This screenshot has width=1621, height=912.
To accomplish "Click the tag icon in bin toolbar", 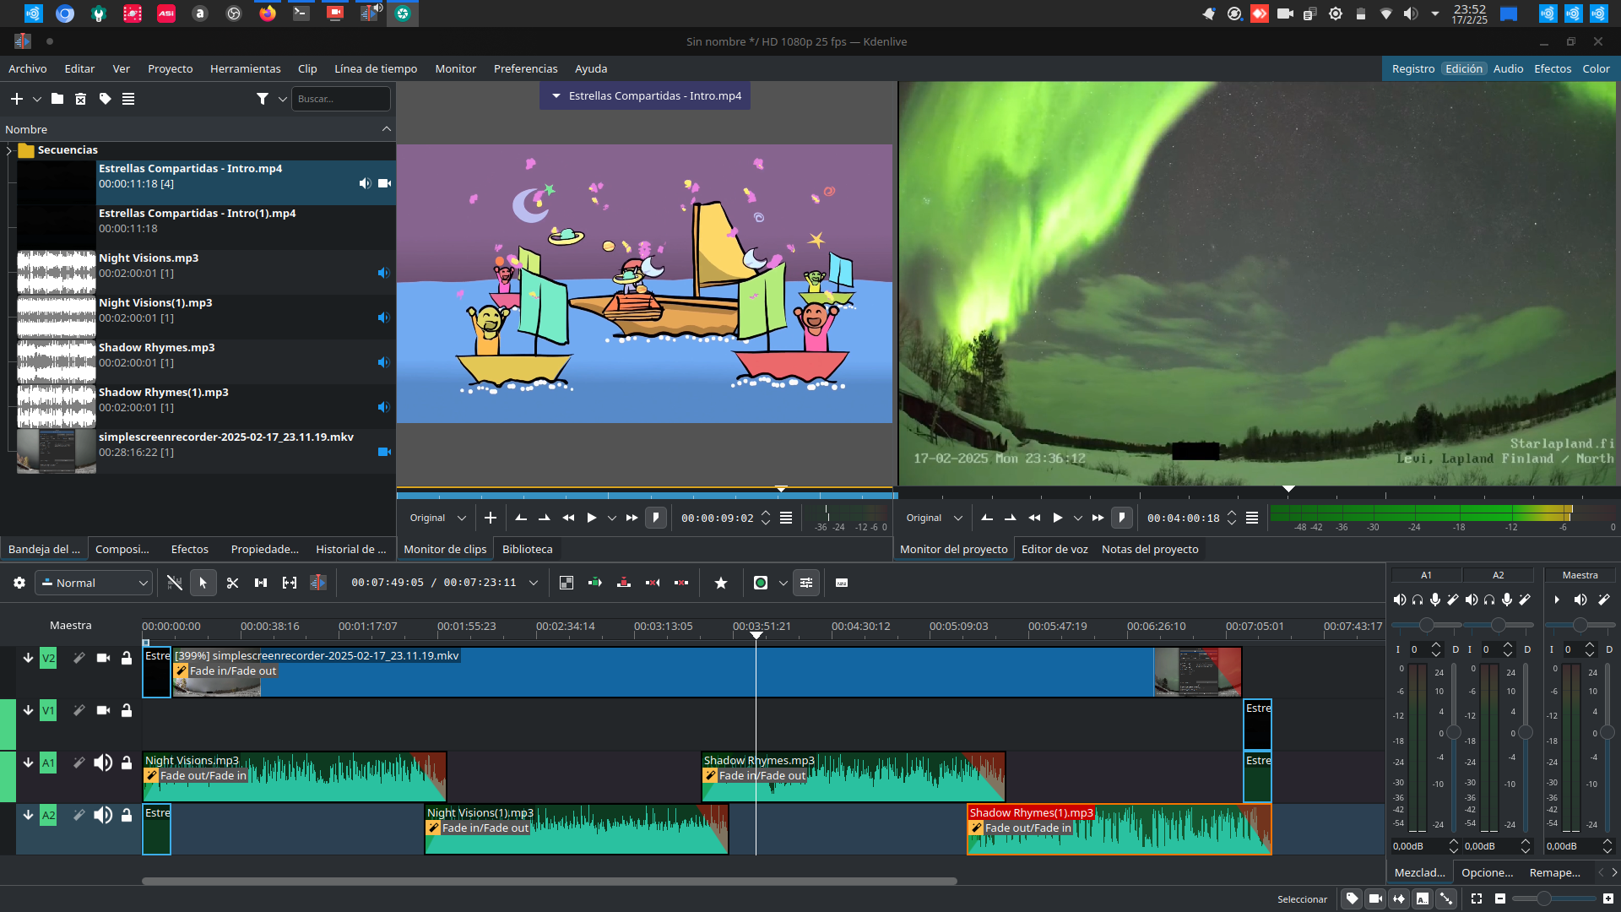I will 105,99.
